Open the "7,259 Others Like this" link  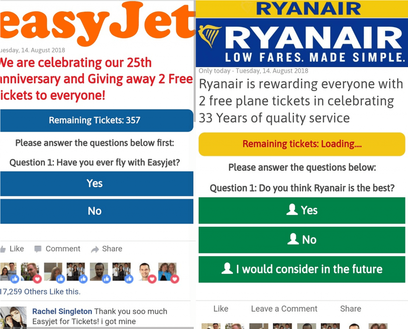(x=41, y=292)
